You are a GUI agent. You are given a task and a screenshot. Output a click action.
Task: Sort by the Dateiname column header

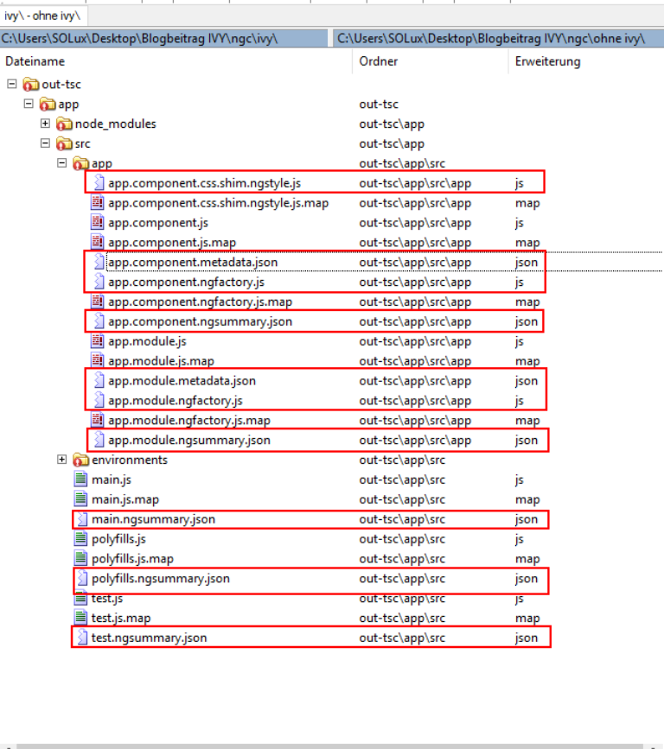[176, 61]
